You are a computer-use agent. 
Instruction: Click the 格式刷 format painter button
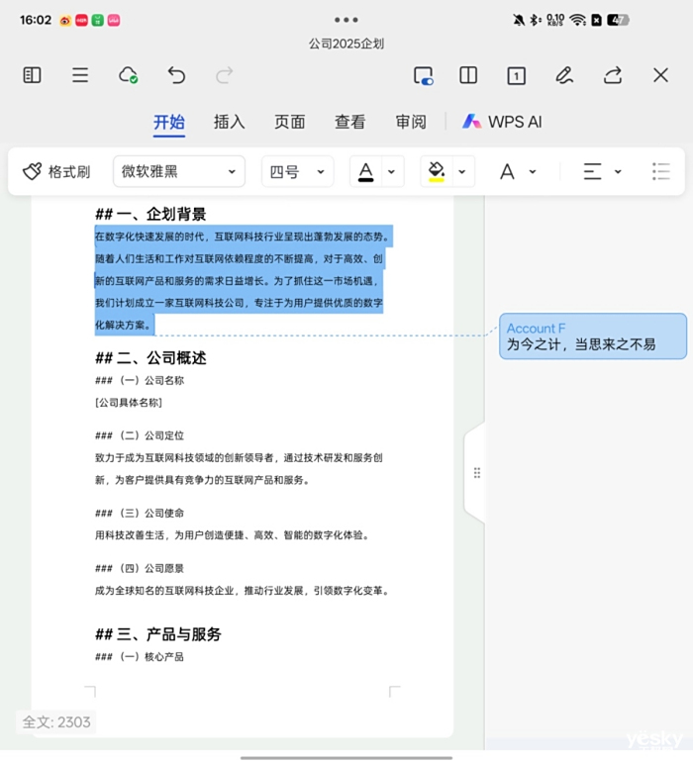point(56,171)
